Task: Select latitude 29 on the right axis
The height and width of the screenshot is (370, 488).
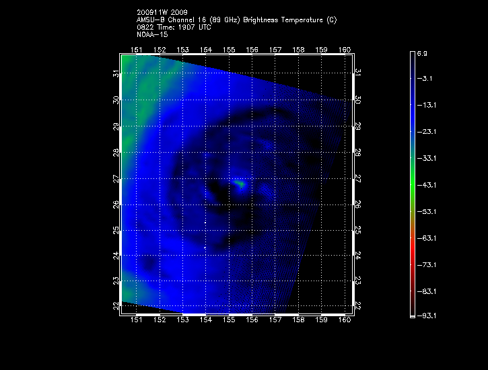Action: pos(358,126)
